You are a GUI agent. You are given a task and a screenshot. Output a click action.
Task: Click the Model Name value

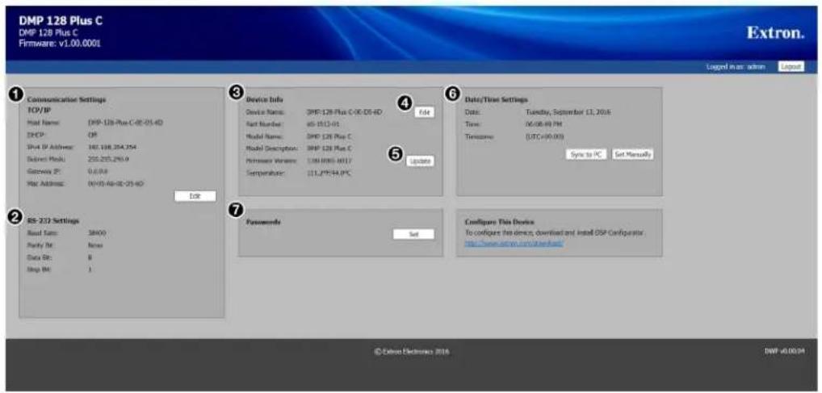(x=329, y=136)
